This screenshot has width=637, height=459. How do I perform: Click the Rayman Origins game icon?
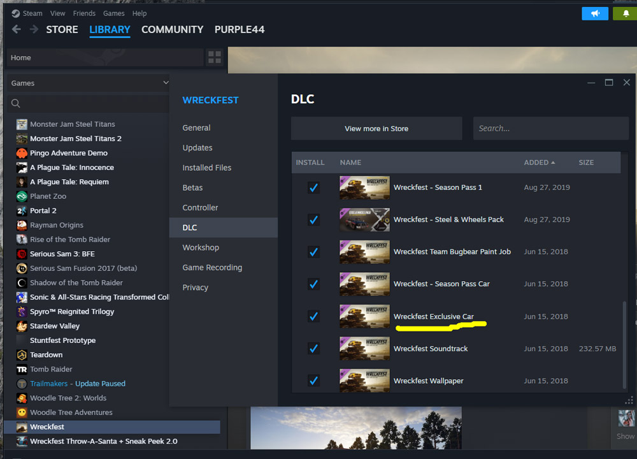[22, 225]
